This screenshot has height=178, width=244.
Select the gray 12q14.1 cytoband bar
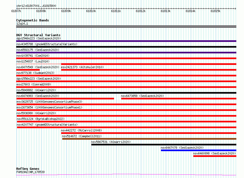point(126,27)
